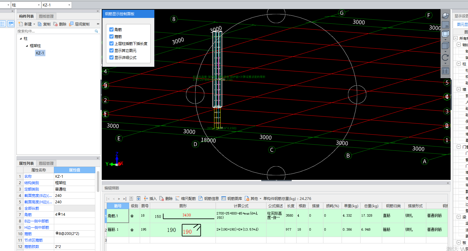Click the display settings checklist icon
Screen dimensions: 468x251
click(445, 71)
